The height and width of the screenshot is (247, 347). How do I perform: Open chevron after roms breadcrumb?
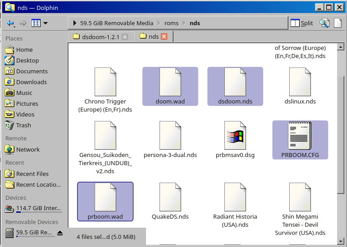184,23
